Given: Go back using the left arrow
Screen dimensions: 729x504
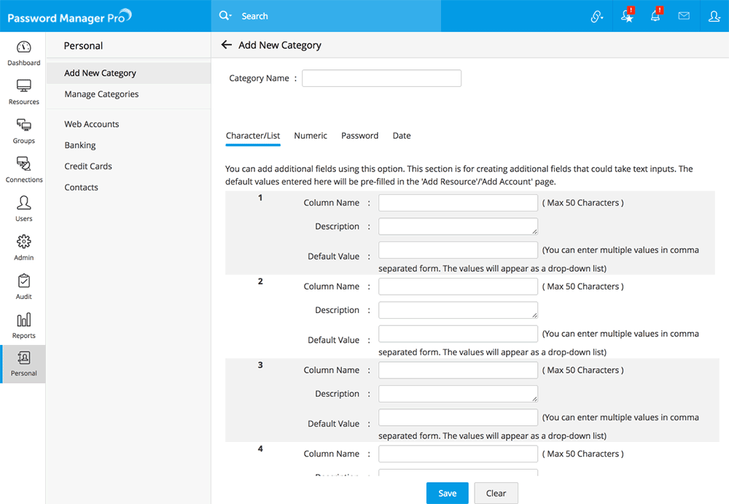Looking at the screenshot, I should 226,45.
